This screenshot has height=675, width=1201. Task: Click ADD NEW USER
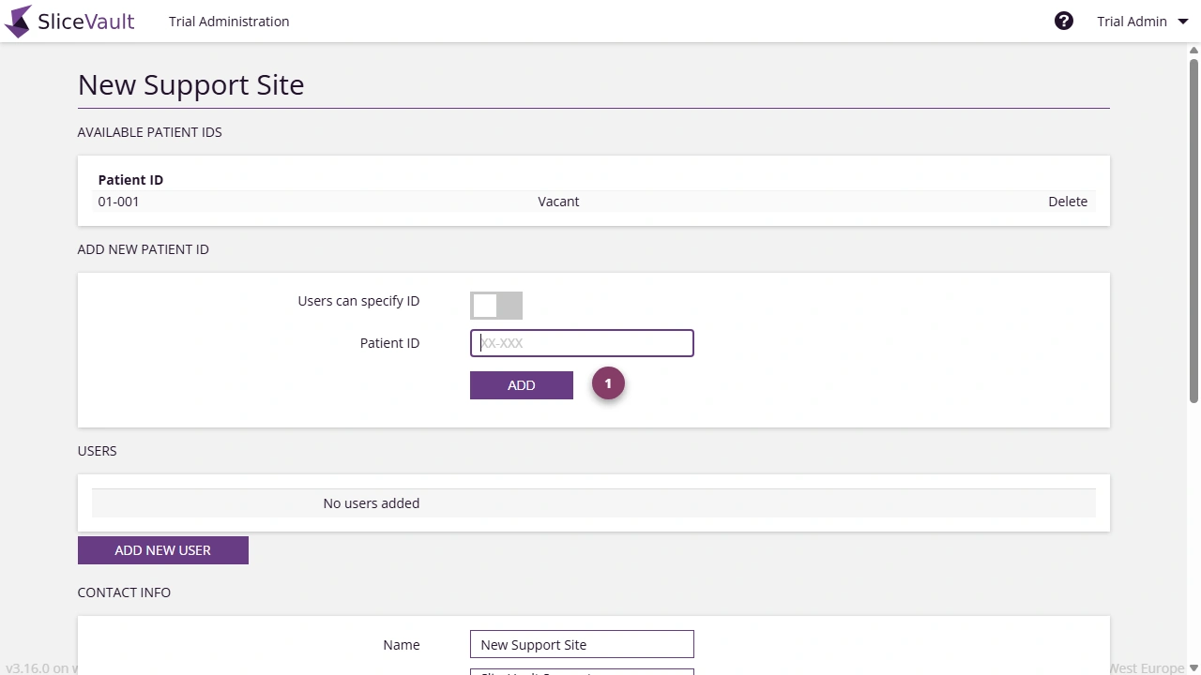pyautogui.click(x=162, y=550)
